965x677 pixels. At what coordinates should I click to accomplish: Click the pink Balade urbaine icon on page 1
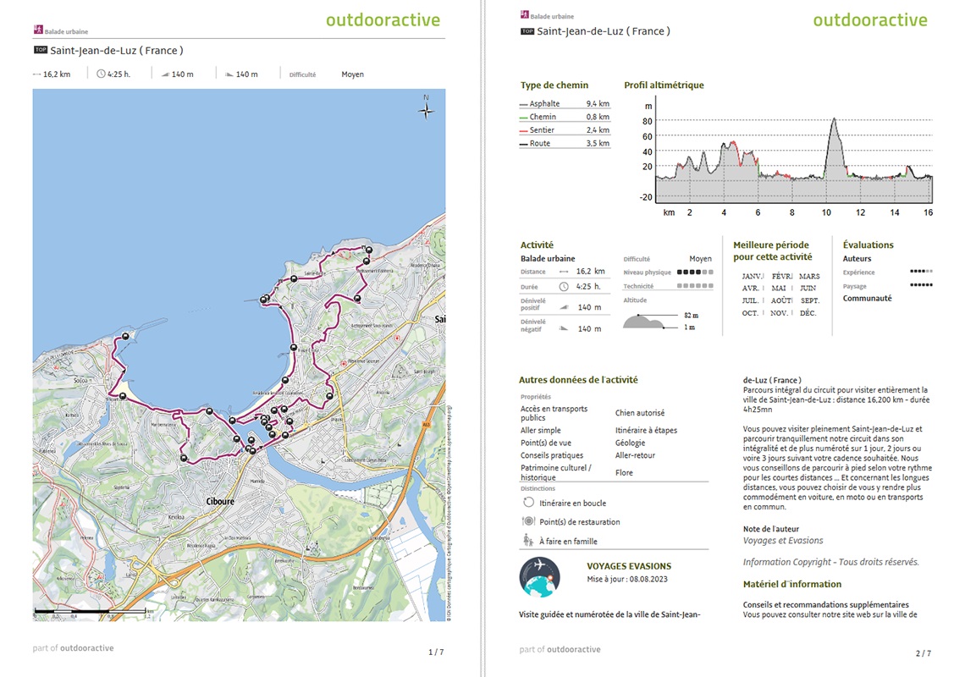[x=38, y=30]
